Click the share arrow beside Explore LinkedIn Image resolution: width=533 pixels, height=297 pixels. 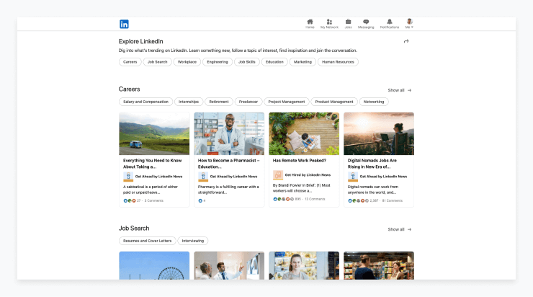tap(406, 41)
